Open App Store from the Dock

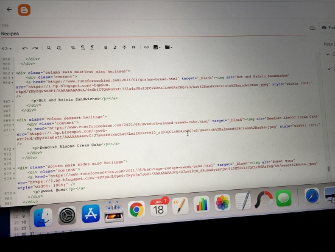[x=91, y=214]
